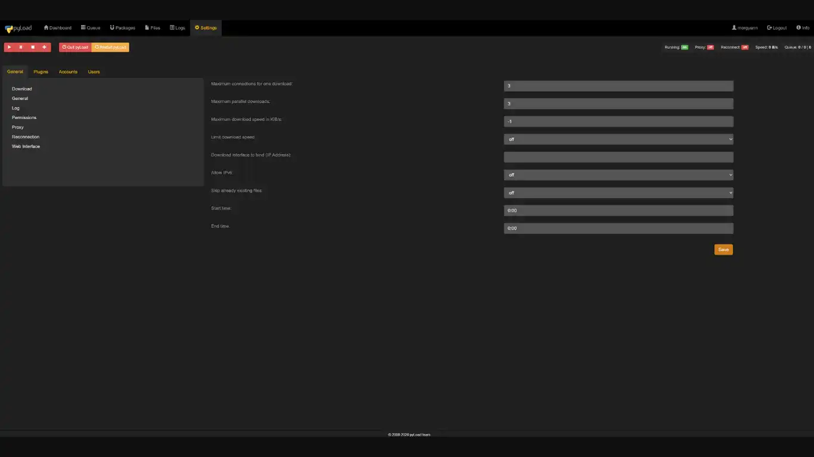Click the stop icon in the red toolbar

(33, 47)
